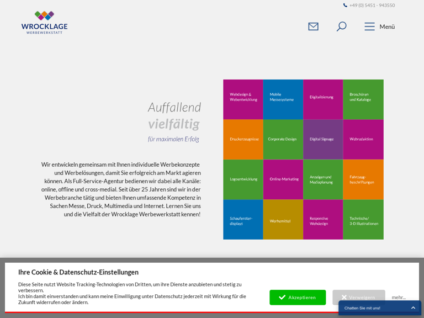Open the Chatten Sie mit uns bar
Screen dimensions: 424x318
point(370,308)
